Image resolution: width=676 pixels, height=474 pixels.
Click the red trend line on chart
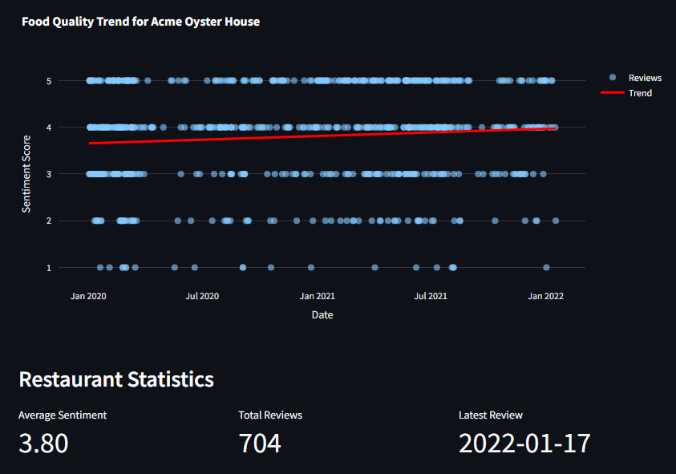pos(321,136)
